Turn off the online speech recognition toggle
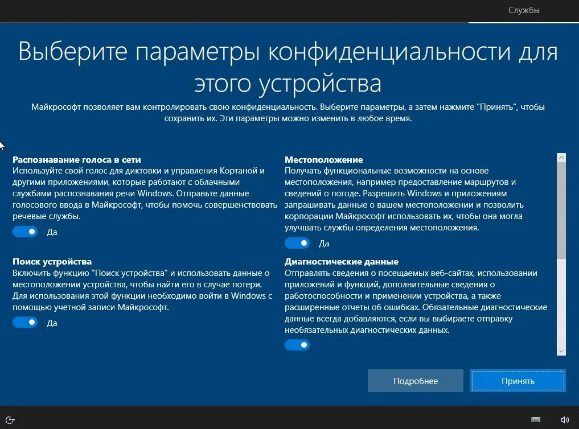 pyautogui.click(x=25, y=232)
